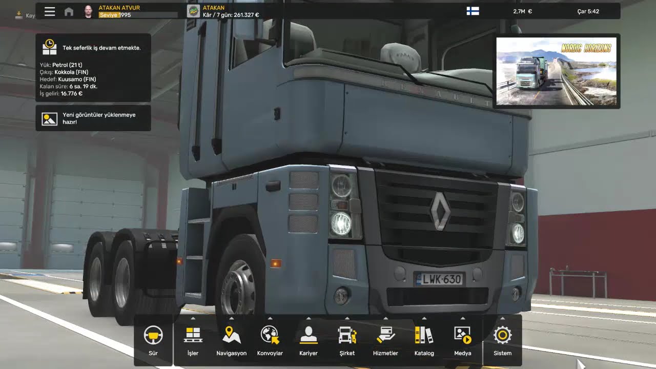Click the save download icon
The width and height of the screenshot is (656, 369).
[x=19, y=15]
